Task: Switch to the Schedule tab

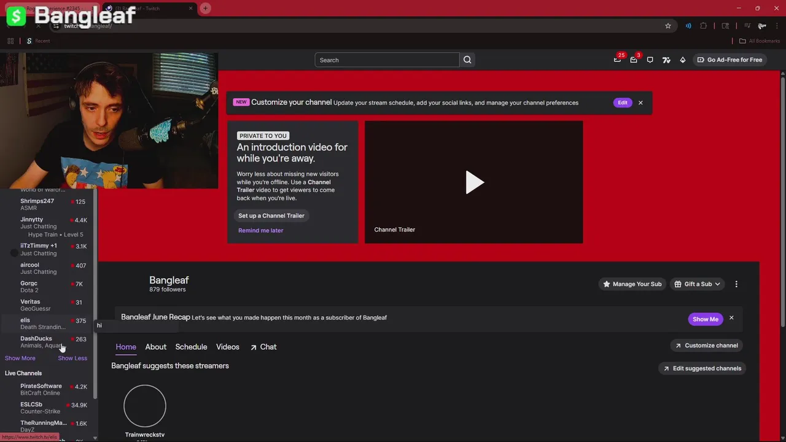Action: coord(191,347)
